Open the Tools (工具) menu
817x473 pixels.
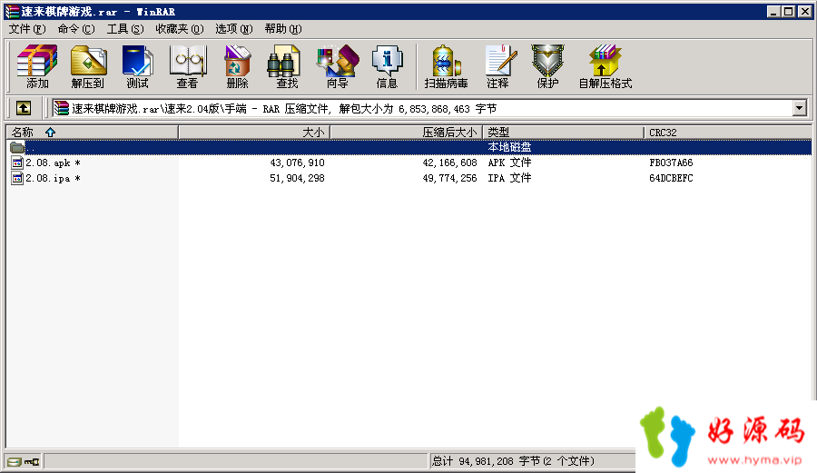tap(125, 29)
